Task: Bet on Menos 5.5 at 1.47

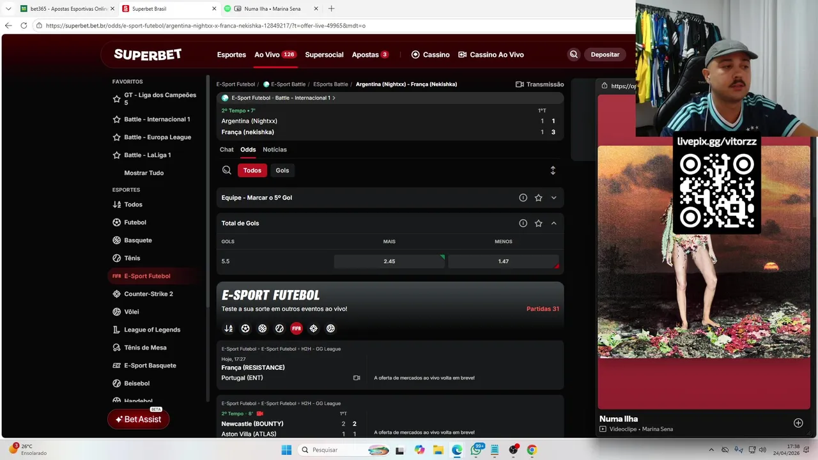Action: click(x=504, y=261)
